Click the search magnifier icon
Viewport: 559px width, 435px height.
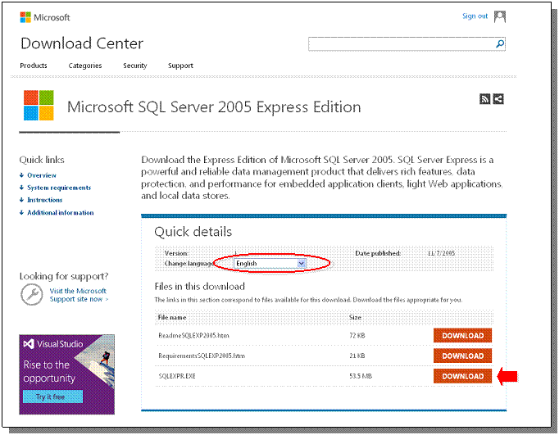[x=500, y=43]
